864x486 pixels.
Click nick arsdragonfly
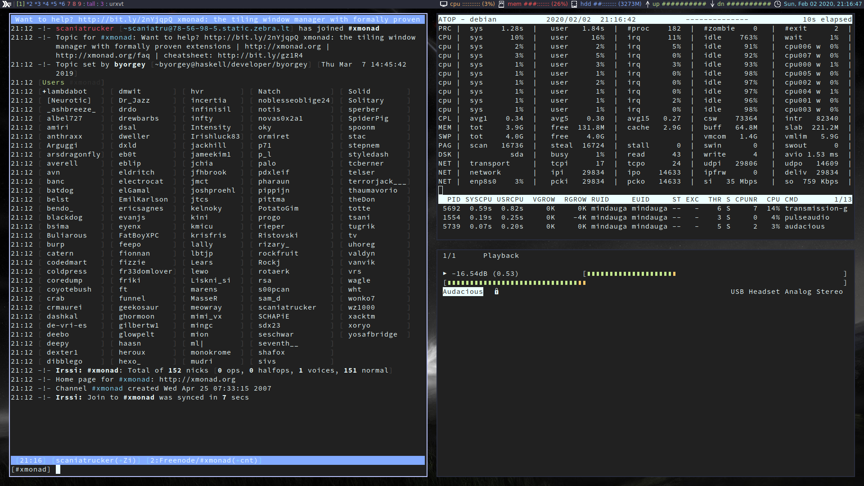click(x=73, y=154)
